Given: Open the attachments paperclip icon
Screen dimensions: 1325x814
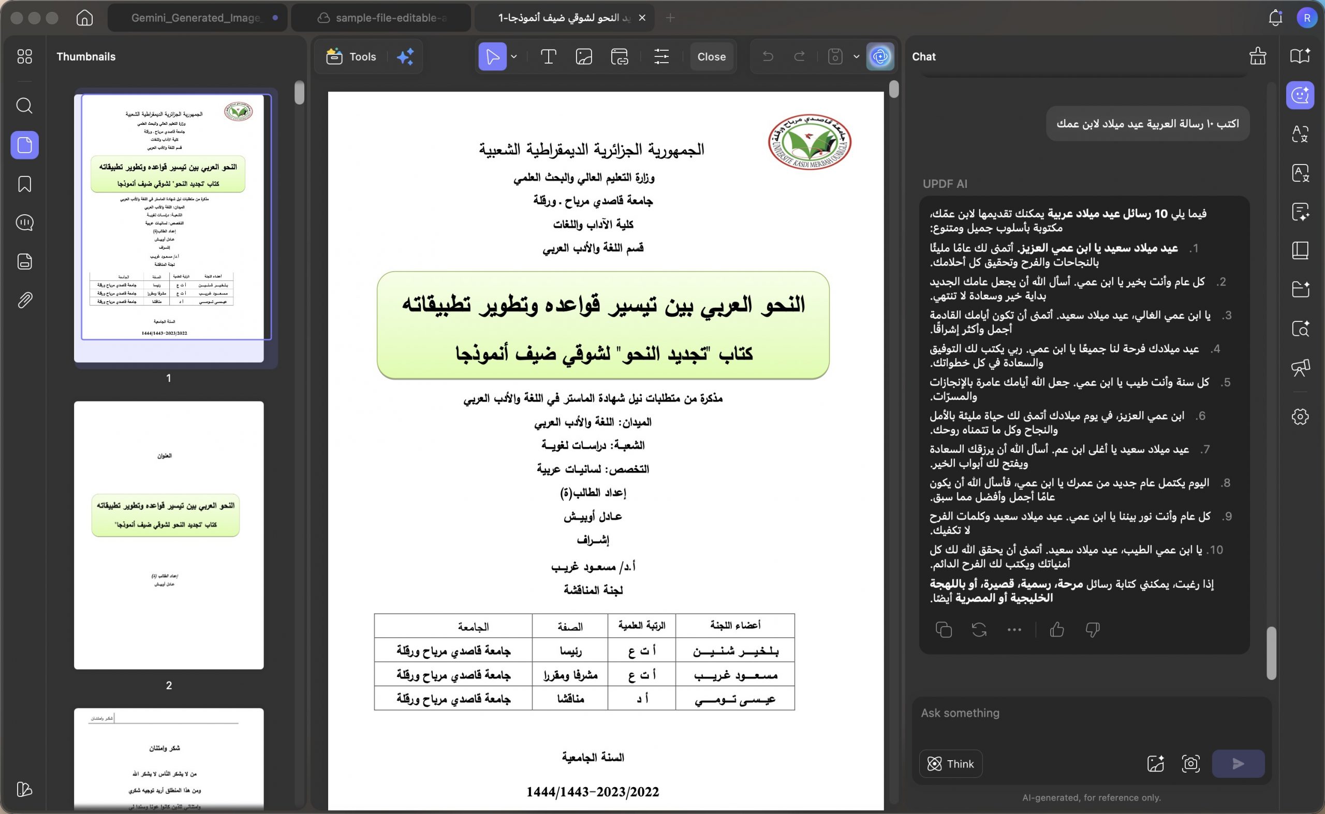Looking at the screenshot, I should [x=24, y=301].
